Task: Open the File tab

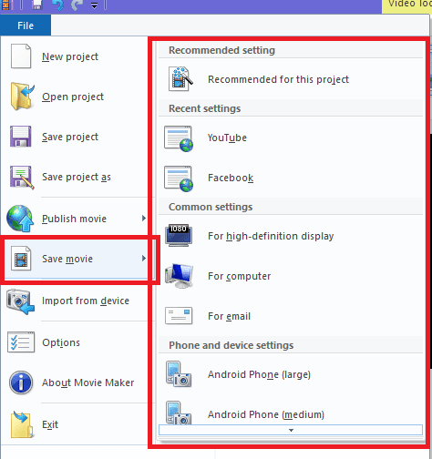Action: point(26,25)
